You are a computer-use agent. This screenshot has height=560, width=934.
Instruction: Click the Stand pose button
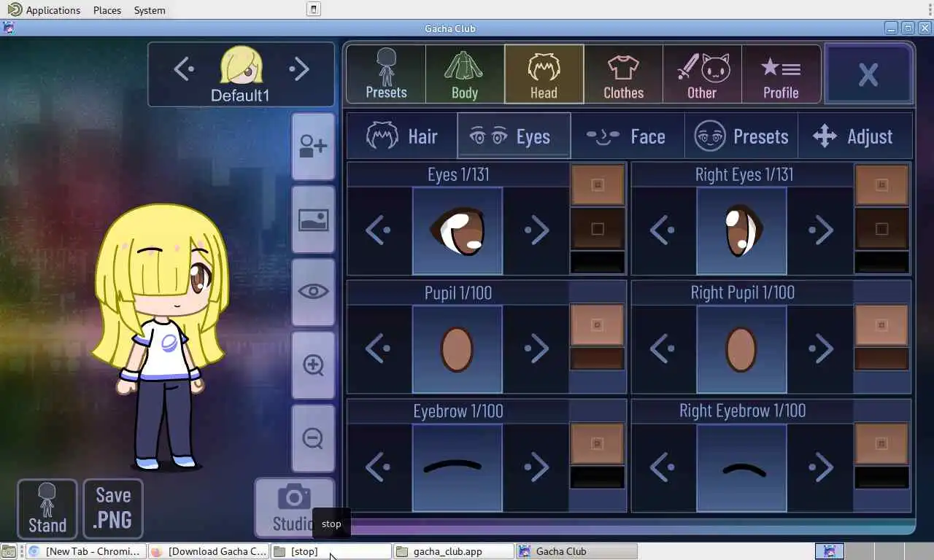(x=47, y=508)
